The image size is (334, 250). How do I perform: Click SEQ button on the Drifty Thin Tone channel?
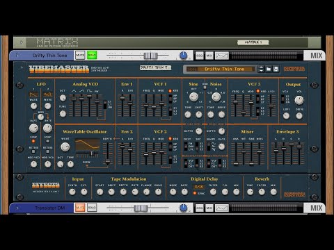(200, 56)
